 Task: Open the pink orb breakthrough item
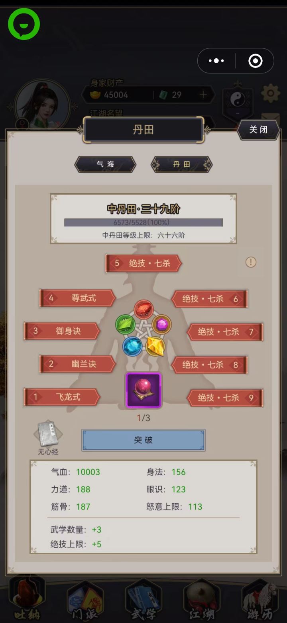143,390
